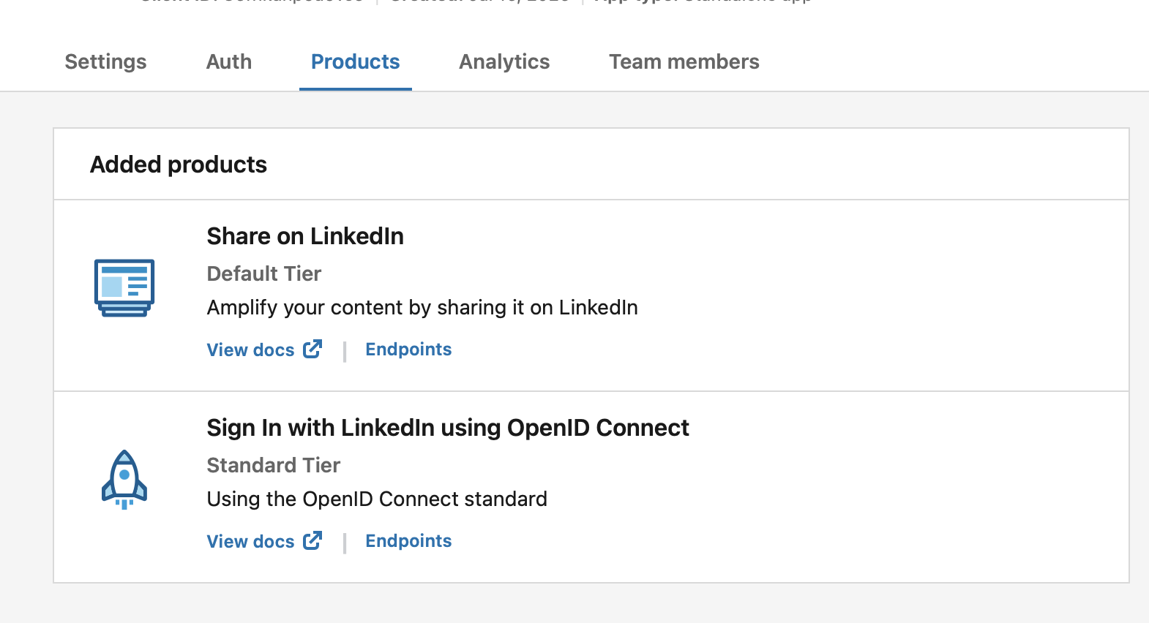The width and height of the screenshot is (1149, 623).
Task: Open View docs for Sign In with LinkedIn
Action: 250,542
